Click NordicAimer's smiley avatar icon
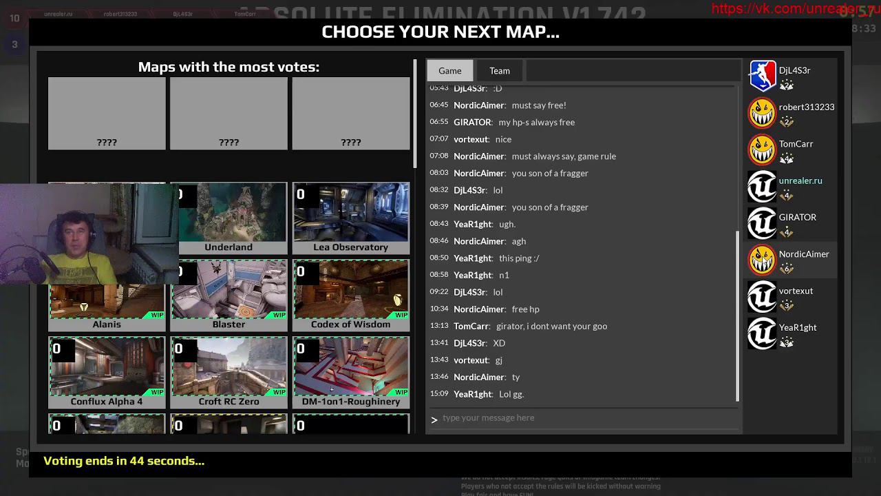This screenshot has height=496, width=881. click(x=762, y=260)
